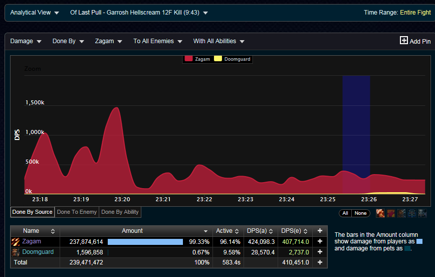Click the Add Pin plus icon
This screenshot has height=277, width=435.
(403, 40)
